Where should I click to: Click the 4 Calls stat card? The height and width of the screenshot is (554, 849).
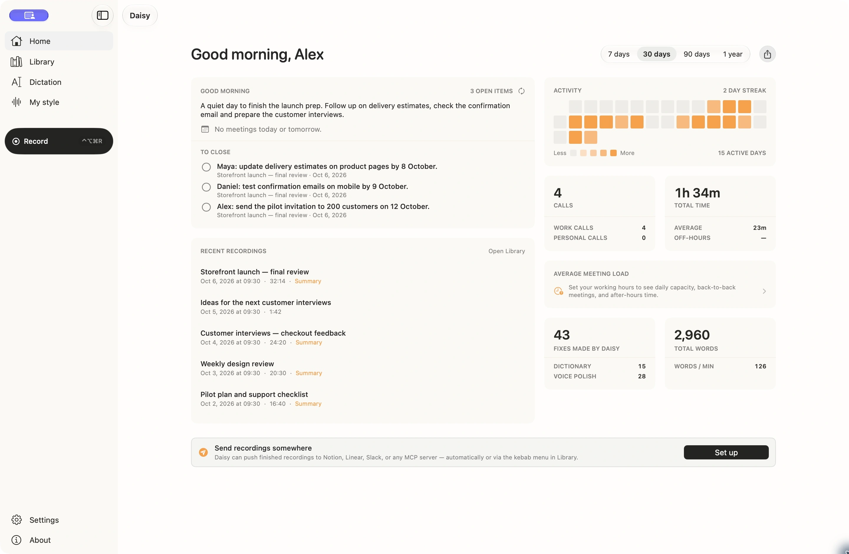point(600,213)
